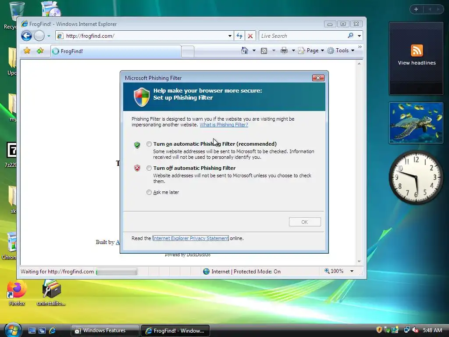Click the security shield tray icon

379,330
